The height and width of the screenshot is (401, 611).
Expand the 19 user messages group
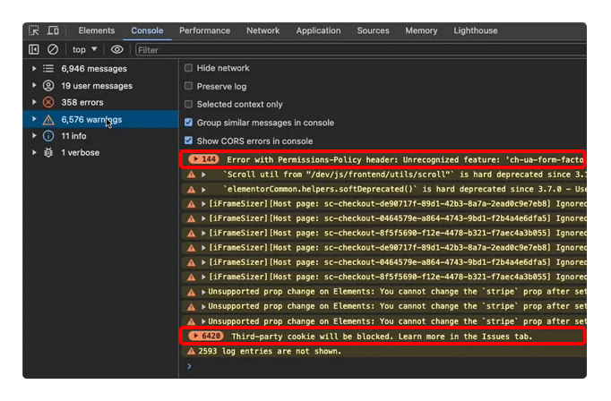pos(35,86)
